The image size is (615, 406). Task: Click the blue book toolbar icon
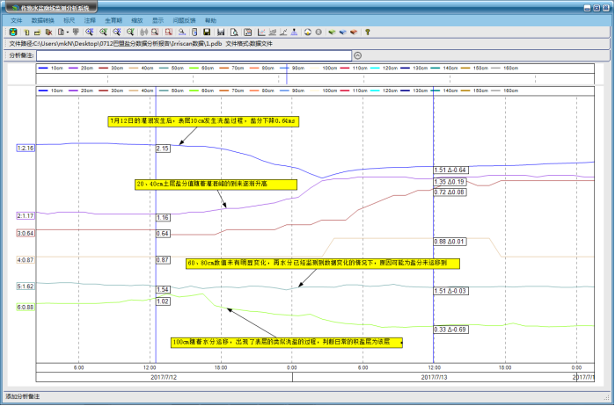click(x=343, y=33)
